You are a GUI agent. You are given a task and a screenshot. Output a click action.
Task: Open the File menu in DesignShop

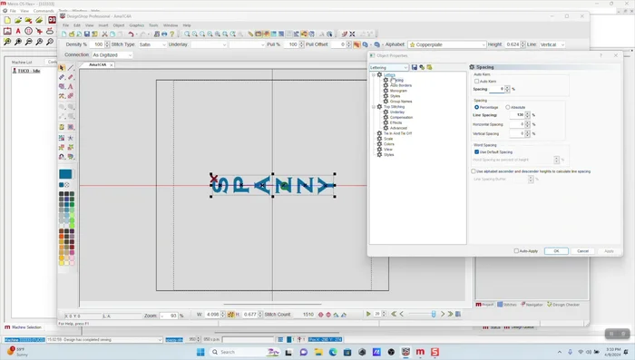click(65, 25)
